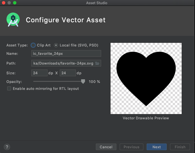The height and width of the screenshot is (153, 195).
Task: Close the Asset Studio window
Action: (x=4, y=3)
